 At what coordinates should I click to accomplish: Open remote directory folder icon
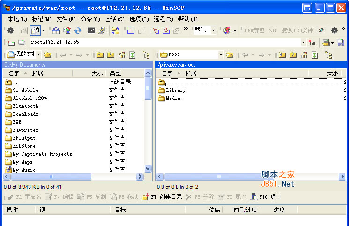pyautogui.click(x=230, y=54)
